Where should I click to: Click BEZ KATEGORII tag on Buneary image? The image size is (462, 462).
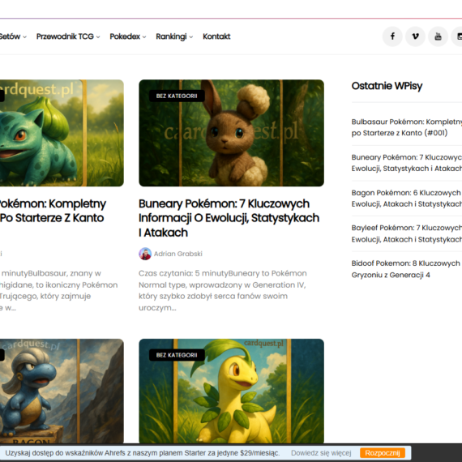tap(177, 96)
